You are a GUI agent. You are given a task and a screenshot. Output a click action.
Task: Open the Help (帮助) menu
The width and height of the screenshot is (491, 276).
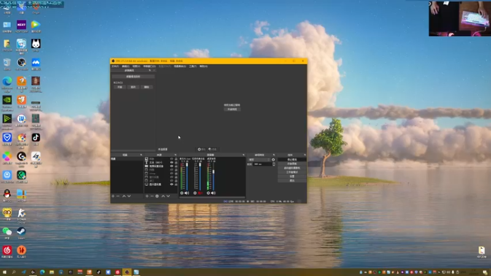pyautogui.click(x=204, y=66)
